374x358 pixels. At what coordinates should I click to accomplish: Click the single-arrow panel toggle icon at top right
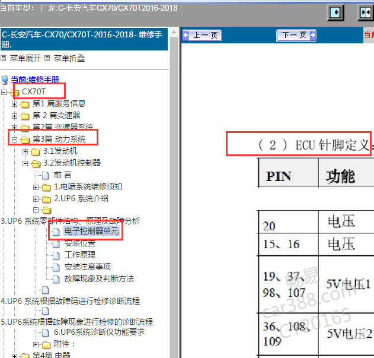click(x=335, y=12)
